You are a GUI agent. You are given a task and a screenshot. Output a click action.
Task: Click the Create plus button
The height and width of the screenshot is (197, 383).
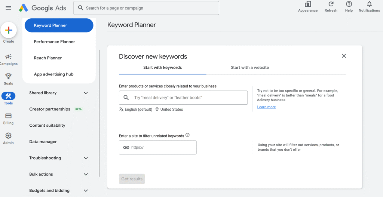click(9, 30)
